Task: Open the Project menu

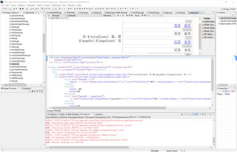Action: pyautogui.click(x=47, y=5)
